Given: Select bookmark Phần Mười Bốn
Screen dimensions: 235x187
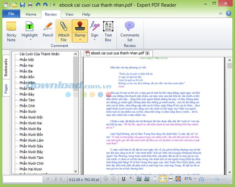Looking at the screenshot, I should [31, 135].
